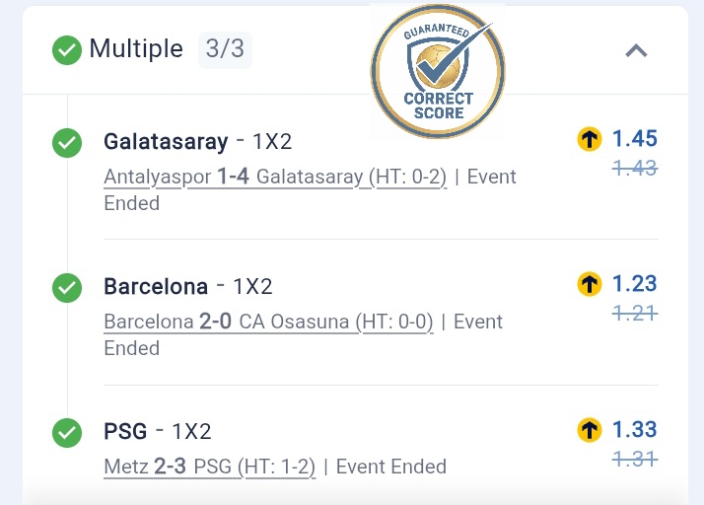704x505 pixels.
Task: Select the PSG 1X2 selection title
Action: click(x=157, y=431)
